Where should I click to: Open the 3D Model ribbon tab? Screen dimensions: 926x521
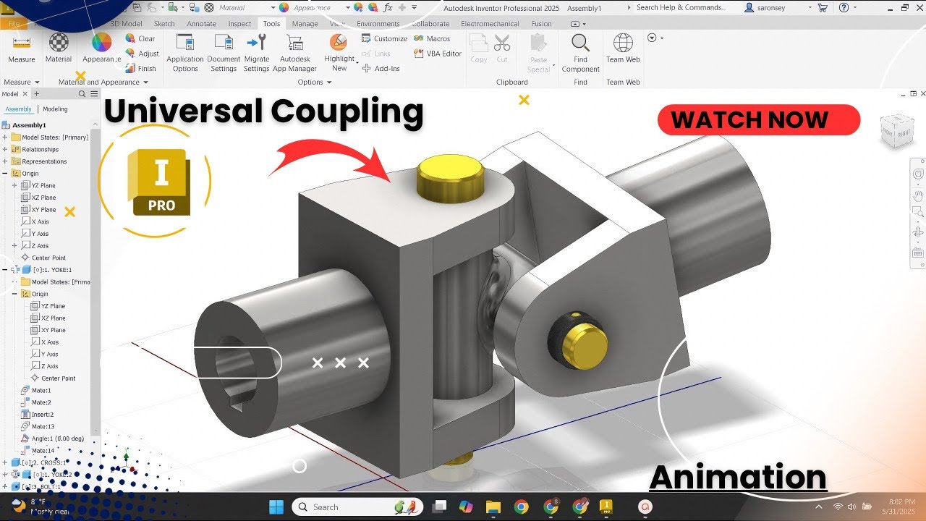click(x=126, y=23)
